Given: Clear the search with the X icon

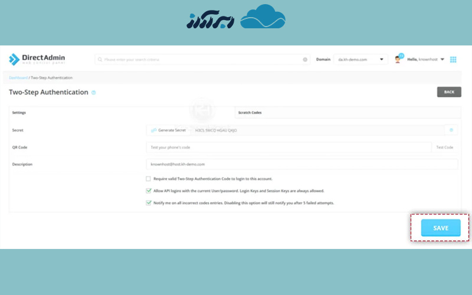Looking at the screenshot, I should (305, 60).
